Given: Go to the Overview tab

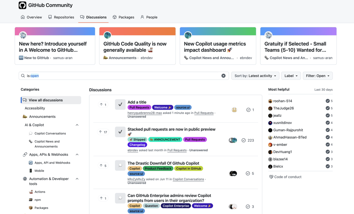Looking at the screenshot, I should click(x=31, y=17).
